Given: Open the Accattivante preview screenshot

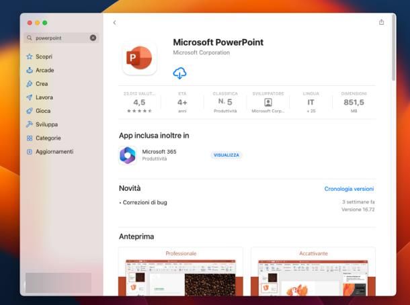Looking at the screenshot, I should tap(313, 272).
